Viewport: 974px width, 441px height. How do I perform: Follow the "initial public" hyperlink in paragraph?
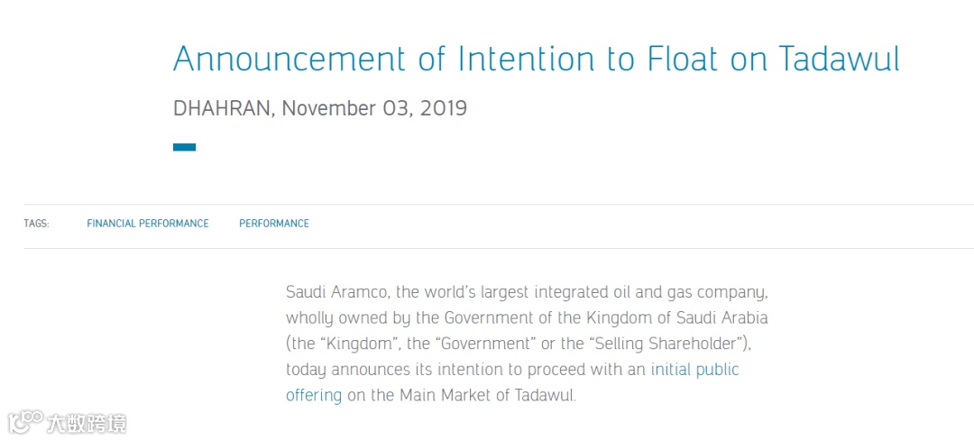[x=695, y=370]
